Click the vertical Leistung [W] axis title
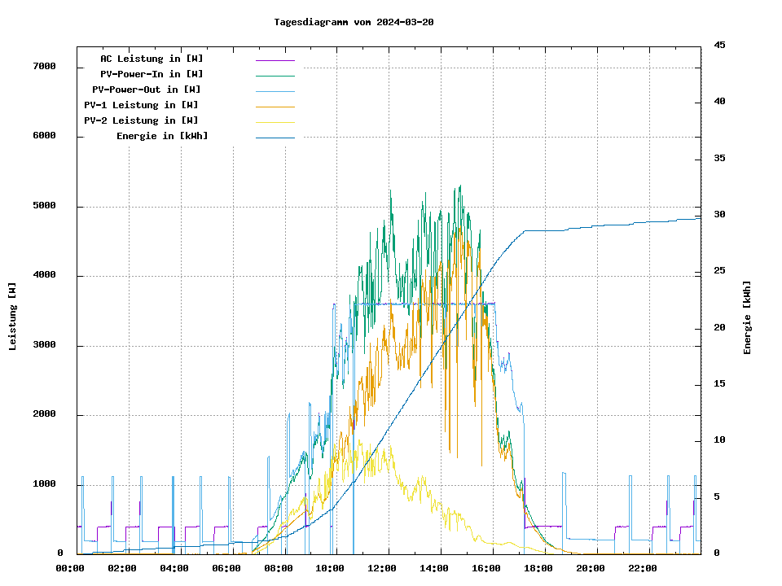The width and height of the screenshot is (782, 586). click(13, 317)
